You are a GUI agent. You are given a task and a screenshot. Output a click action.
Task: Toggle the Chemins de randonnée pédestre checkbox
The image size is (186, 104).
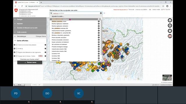coord(17,45)
